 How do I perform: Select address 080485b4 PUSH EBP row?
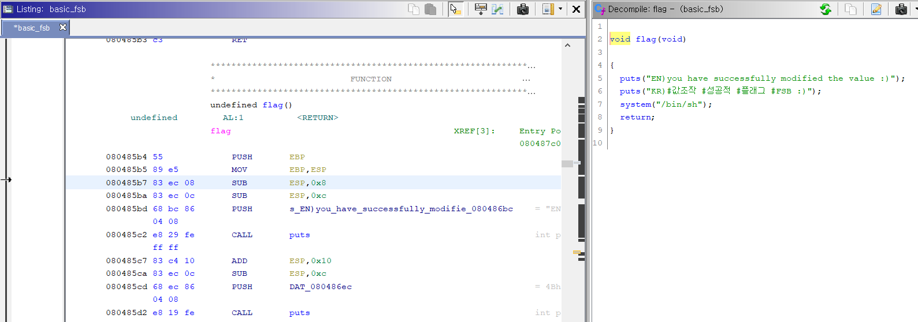coord(313,157)
